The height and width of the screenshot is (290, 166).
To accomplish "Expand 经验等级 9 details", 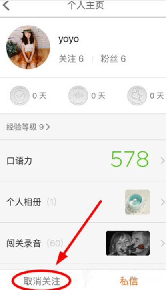I will [28, 127].
